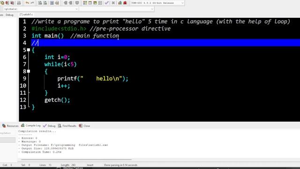Click the Stop Execution X icon
The image size is (300, 169).
[113, 3]
